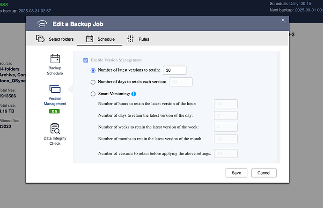The image size is (323, 208).
Task: Click the Select folders icon
Action: pos(40,38)
